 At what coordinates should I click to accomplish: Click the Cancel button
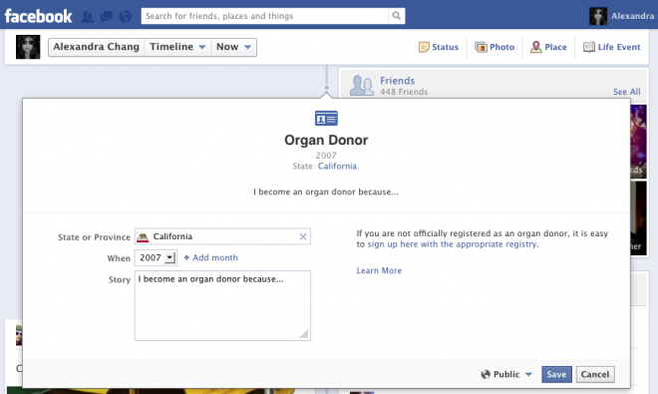[595, 374]
